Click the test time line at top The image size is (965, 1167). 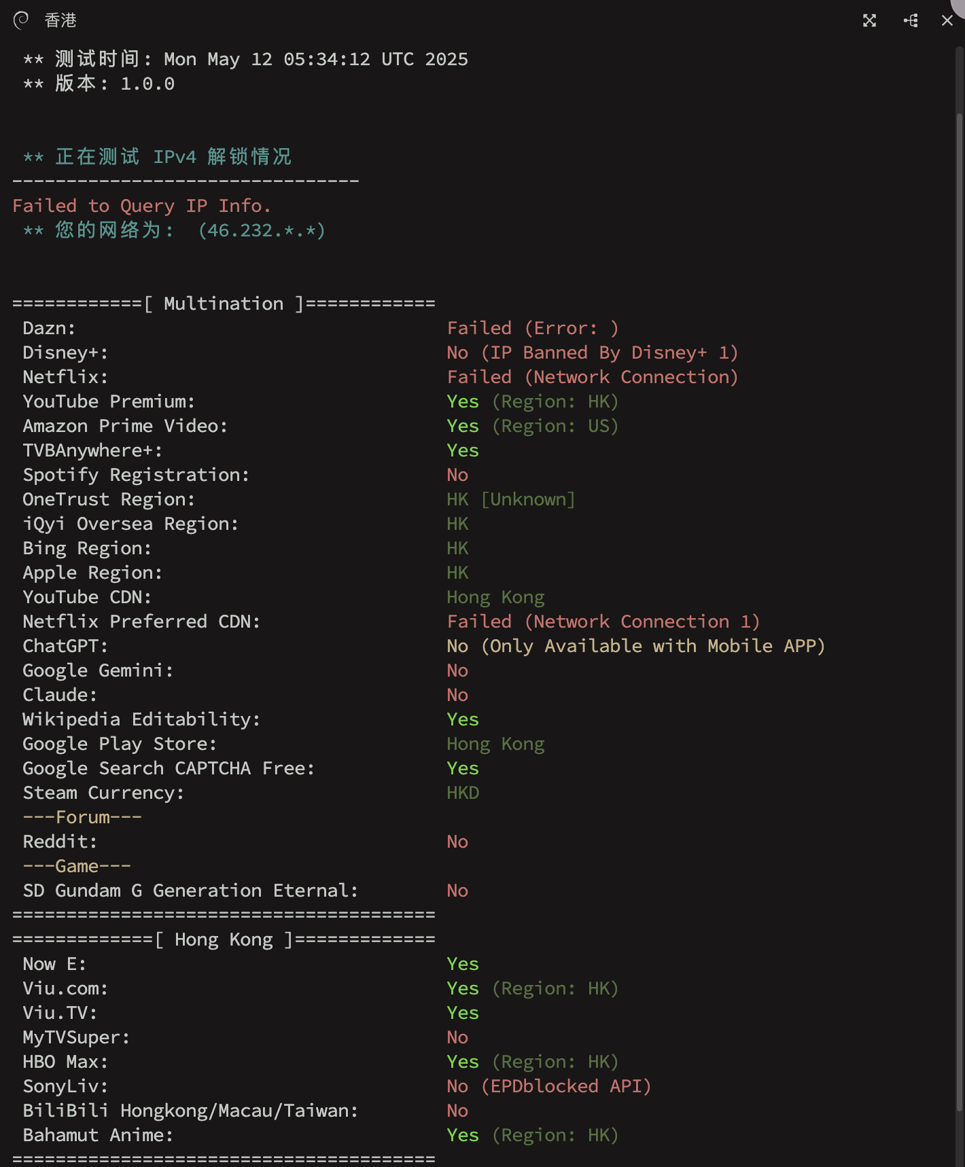coord(245,59)
